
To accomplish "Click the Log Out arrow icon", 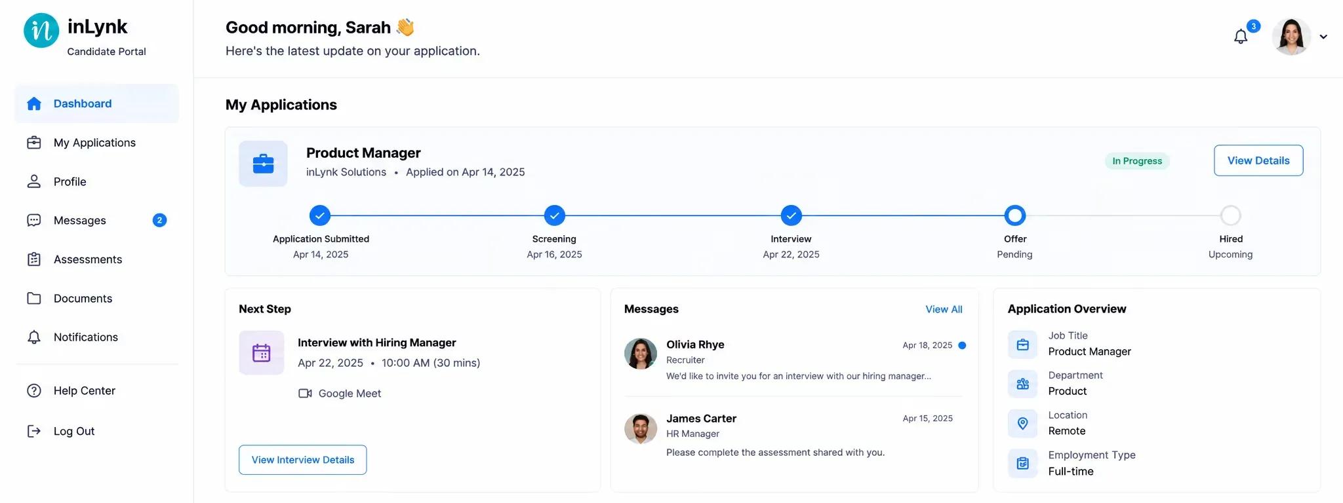I will (34, 431).
